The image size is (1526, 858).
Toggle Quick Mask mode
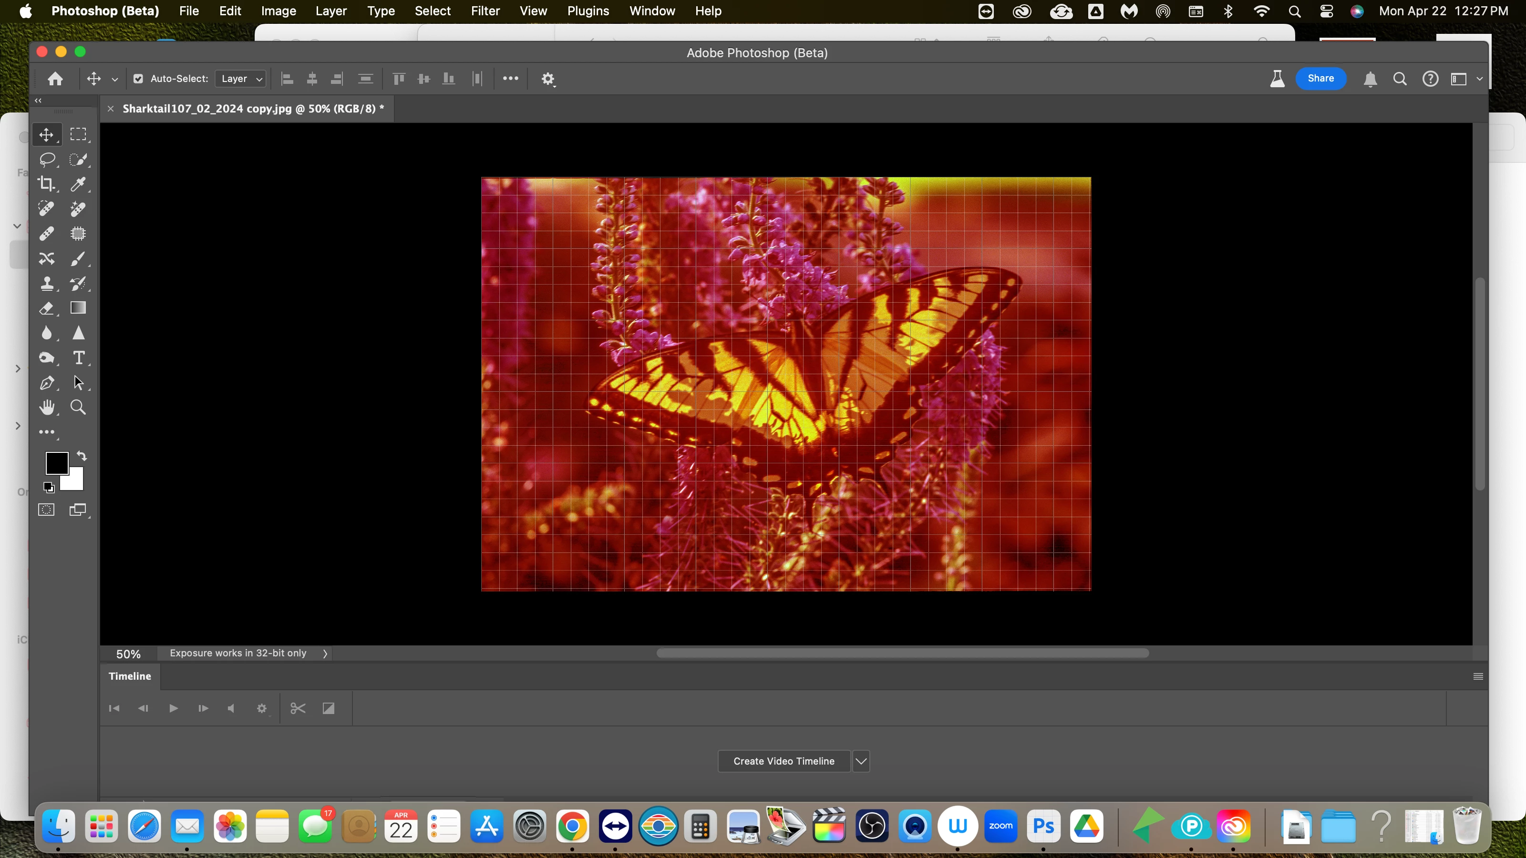point(46,510)
